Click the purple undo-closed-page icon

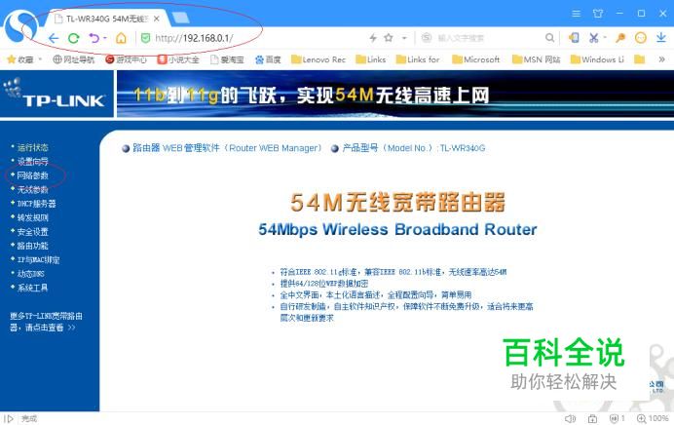tap(94, 38)
